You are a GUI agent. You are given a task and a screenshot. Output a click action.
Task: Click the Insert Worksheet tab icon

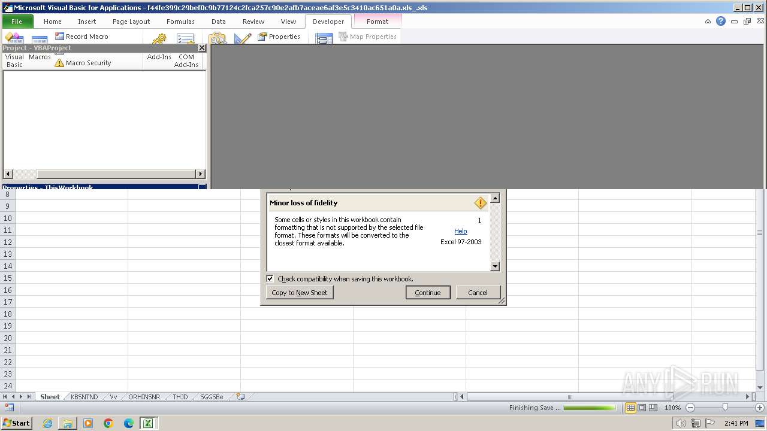[240, 397]
